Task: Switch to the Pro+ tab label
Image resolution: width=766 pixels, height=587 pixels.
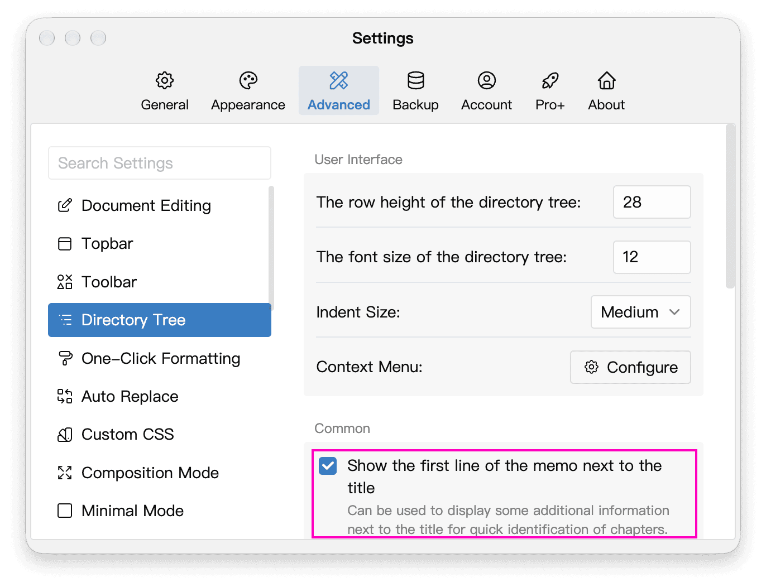Action: coord(550,105)
